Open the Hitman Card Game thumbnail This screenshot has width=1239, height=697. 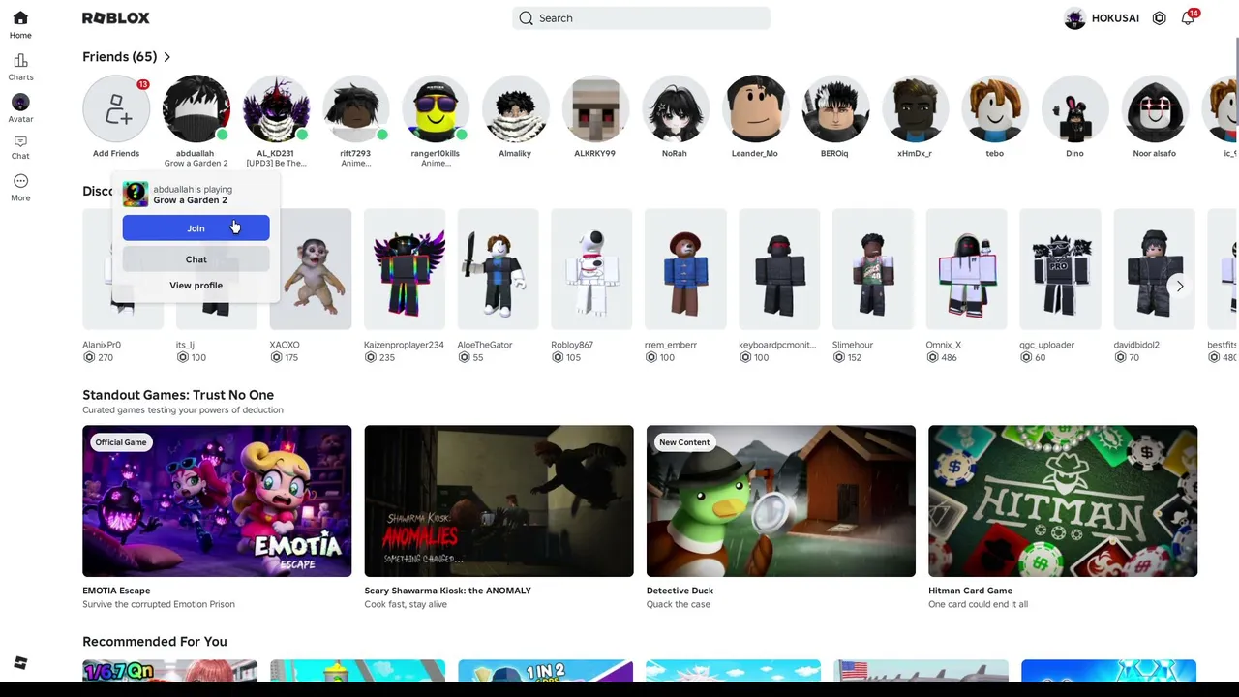tap(1063, 501)
